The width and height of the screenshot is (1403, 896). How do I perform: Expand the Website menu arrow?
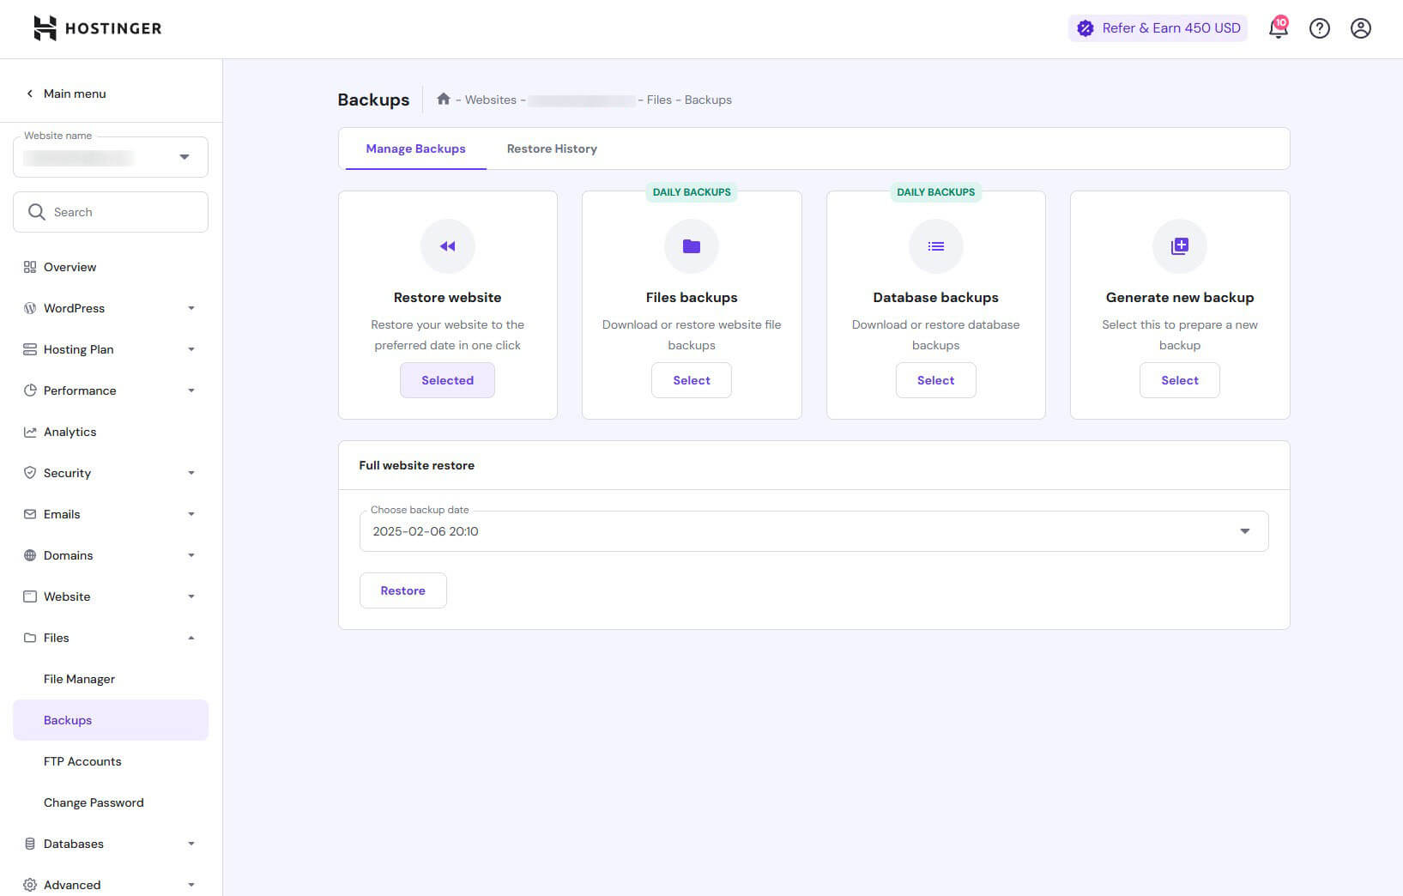pyautogui.click(x=191, y=596)
